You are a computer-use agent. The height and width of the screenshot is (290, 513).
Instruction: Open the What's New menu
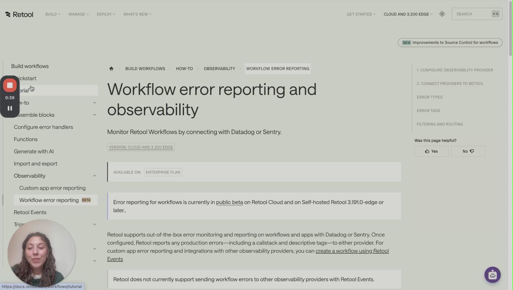[137, 14]
